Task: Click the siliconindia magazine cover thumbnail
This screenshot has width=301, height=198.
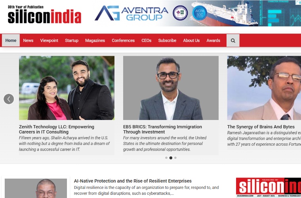Action: click(269, 188)
